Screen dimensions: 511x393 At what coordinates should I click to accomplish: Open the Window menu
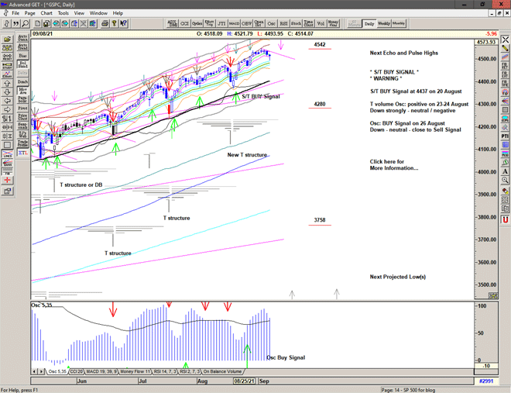point(98,13)
